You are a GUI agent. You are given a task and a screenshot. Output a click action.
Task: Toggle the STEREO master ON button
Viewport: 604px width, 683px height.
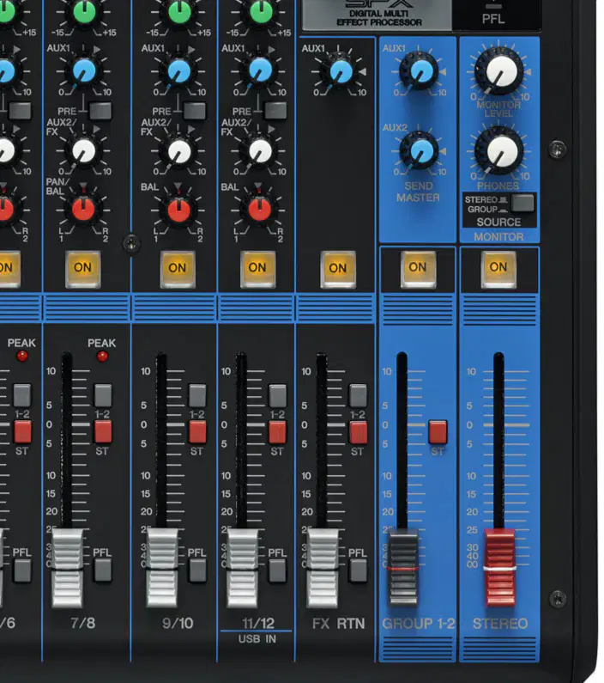(498, 268)
